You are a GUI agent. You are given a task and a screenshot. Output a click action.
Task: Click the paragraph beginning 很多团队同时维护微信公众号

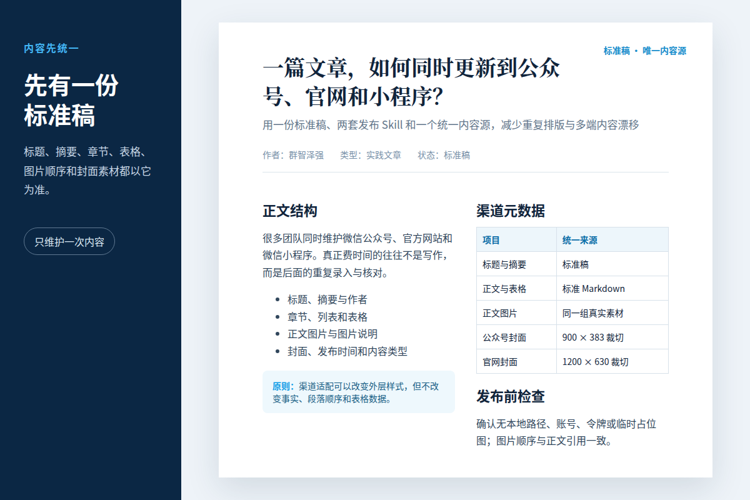click(x=359, y=256)
